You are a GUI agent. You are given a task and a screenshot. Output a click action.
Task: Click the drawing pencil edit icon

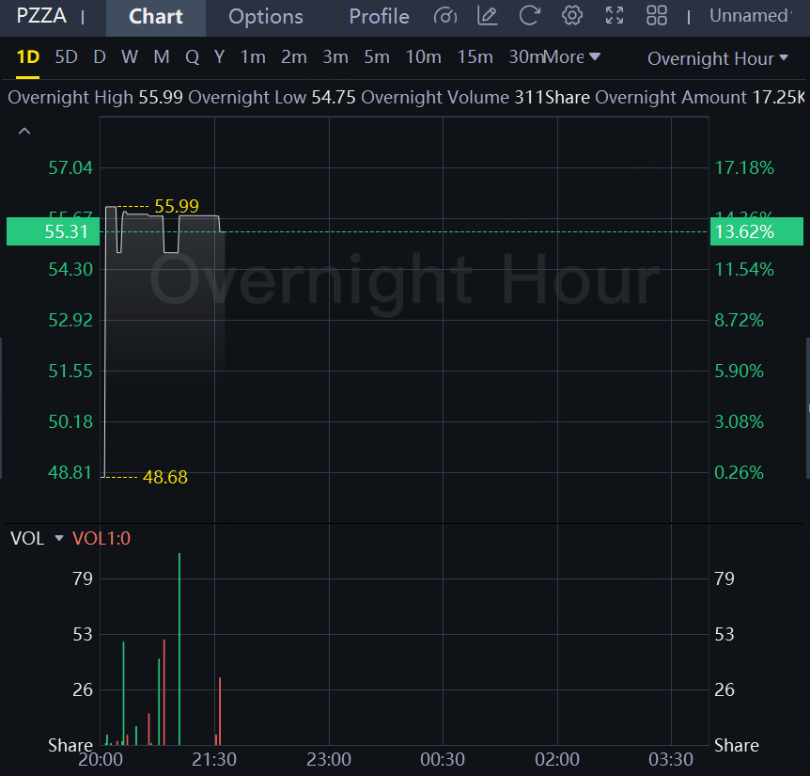tap(487, 16)
